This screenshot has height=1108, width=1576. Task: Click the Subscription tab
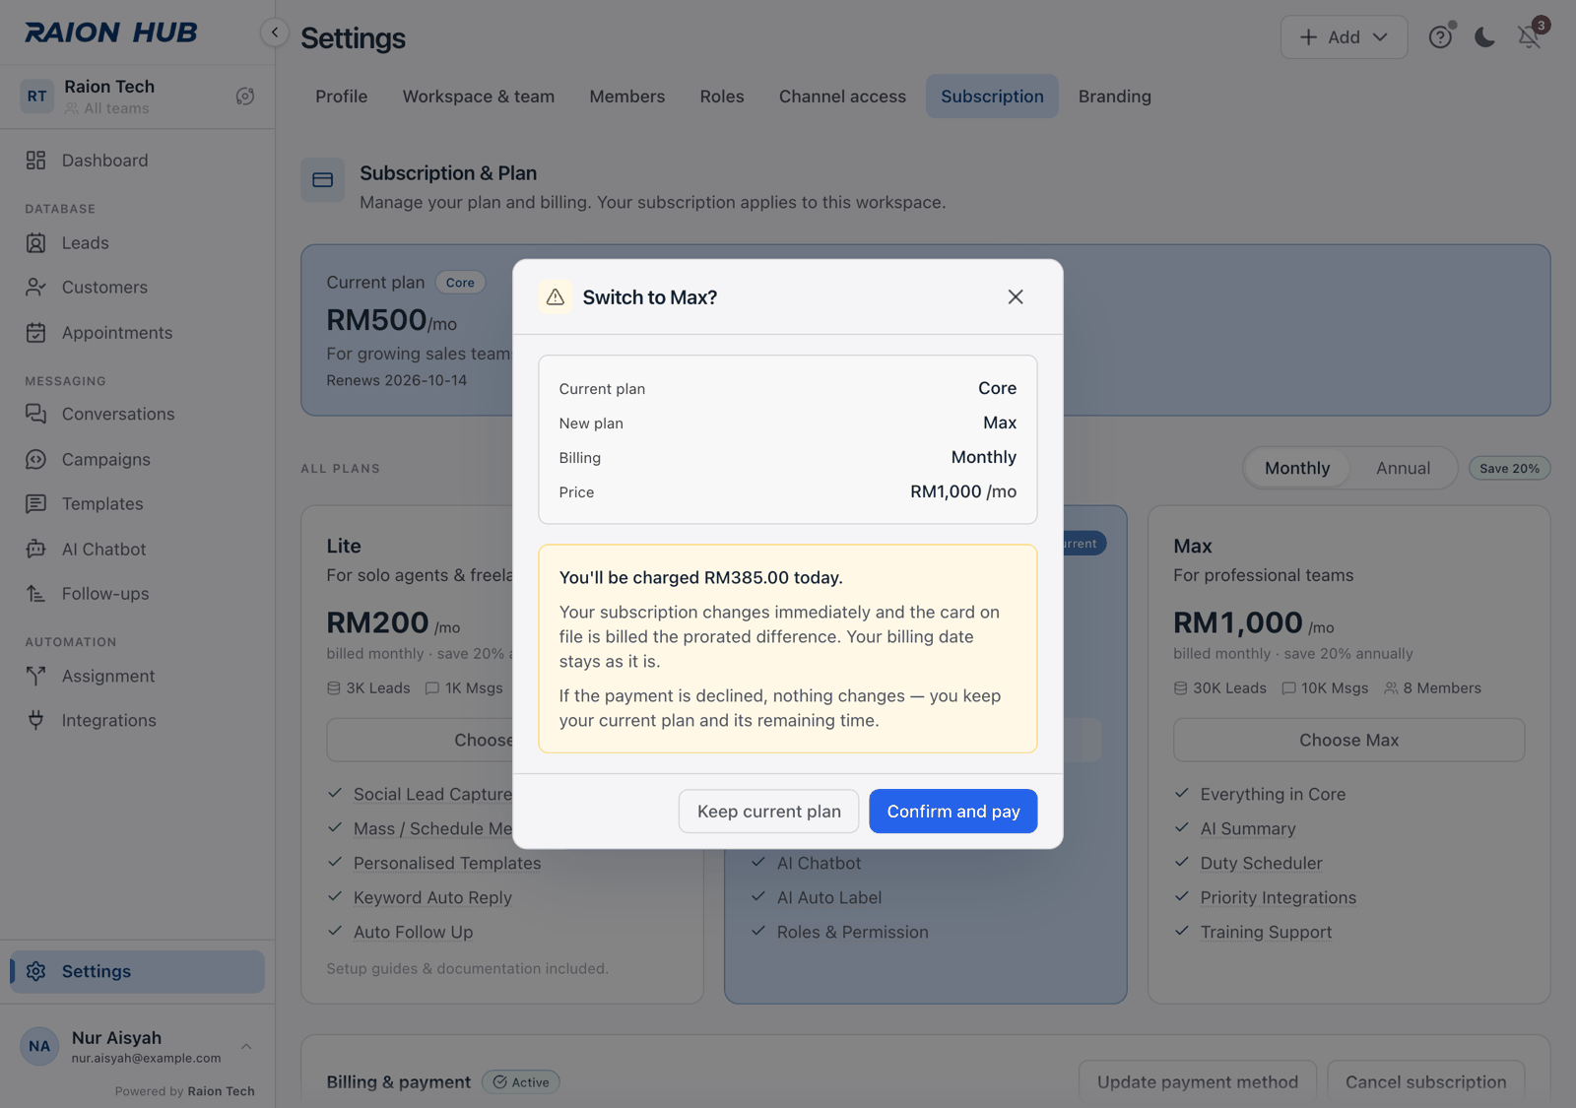coord(992,97)
